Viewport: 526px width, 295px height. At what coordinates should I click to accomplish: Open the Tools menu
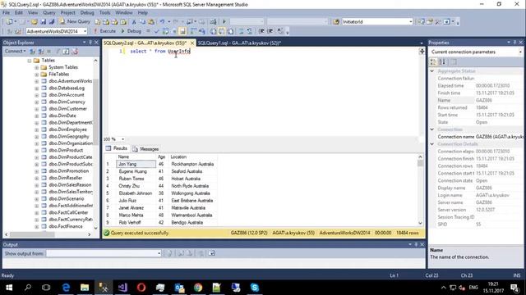pos(104,13)
